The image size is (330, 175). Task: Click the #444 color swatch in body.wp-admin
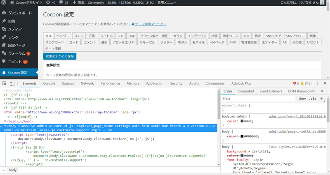click(242, 121)
